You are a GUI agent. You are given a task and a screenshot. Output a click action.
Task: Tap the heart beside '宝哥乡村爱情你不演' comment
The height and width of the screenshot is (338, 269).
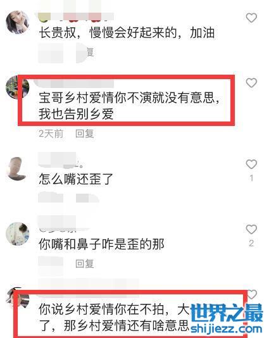click(251, 83)
